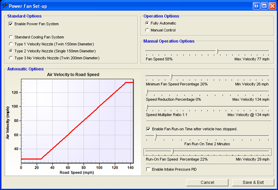Viewport: 278px width, 190px height.
Task: Click the window-with-arrow title bar button
Action: pos(264,6)
